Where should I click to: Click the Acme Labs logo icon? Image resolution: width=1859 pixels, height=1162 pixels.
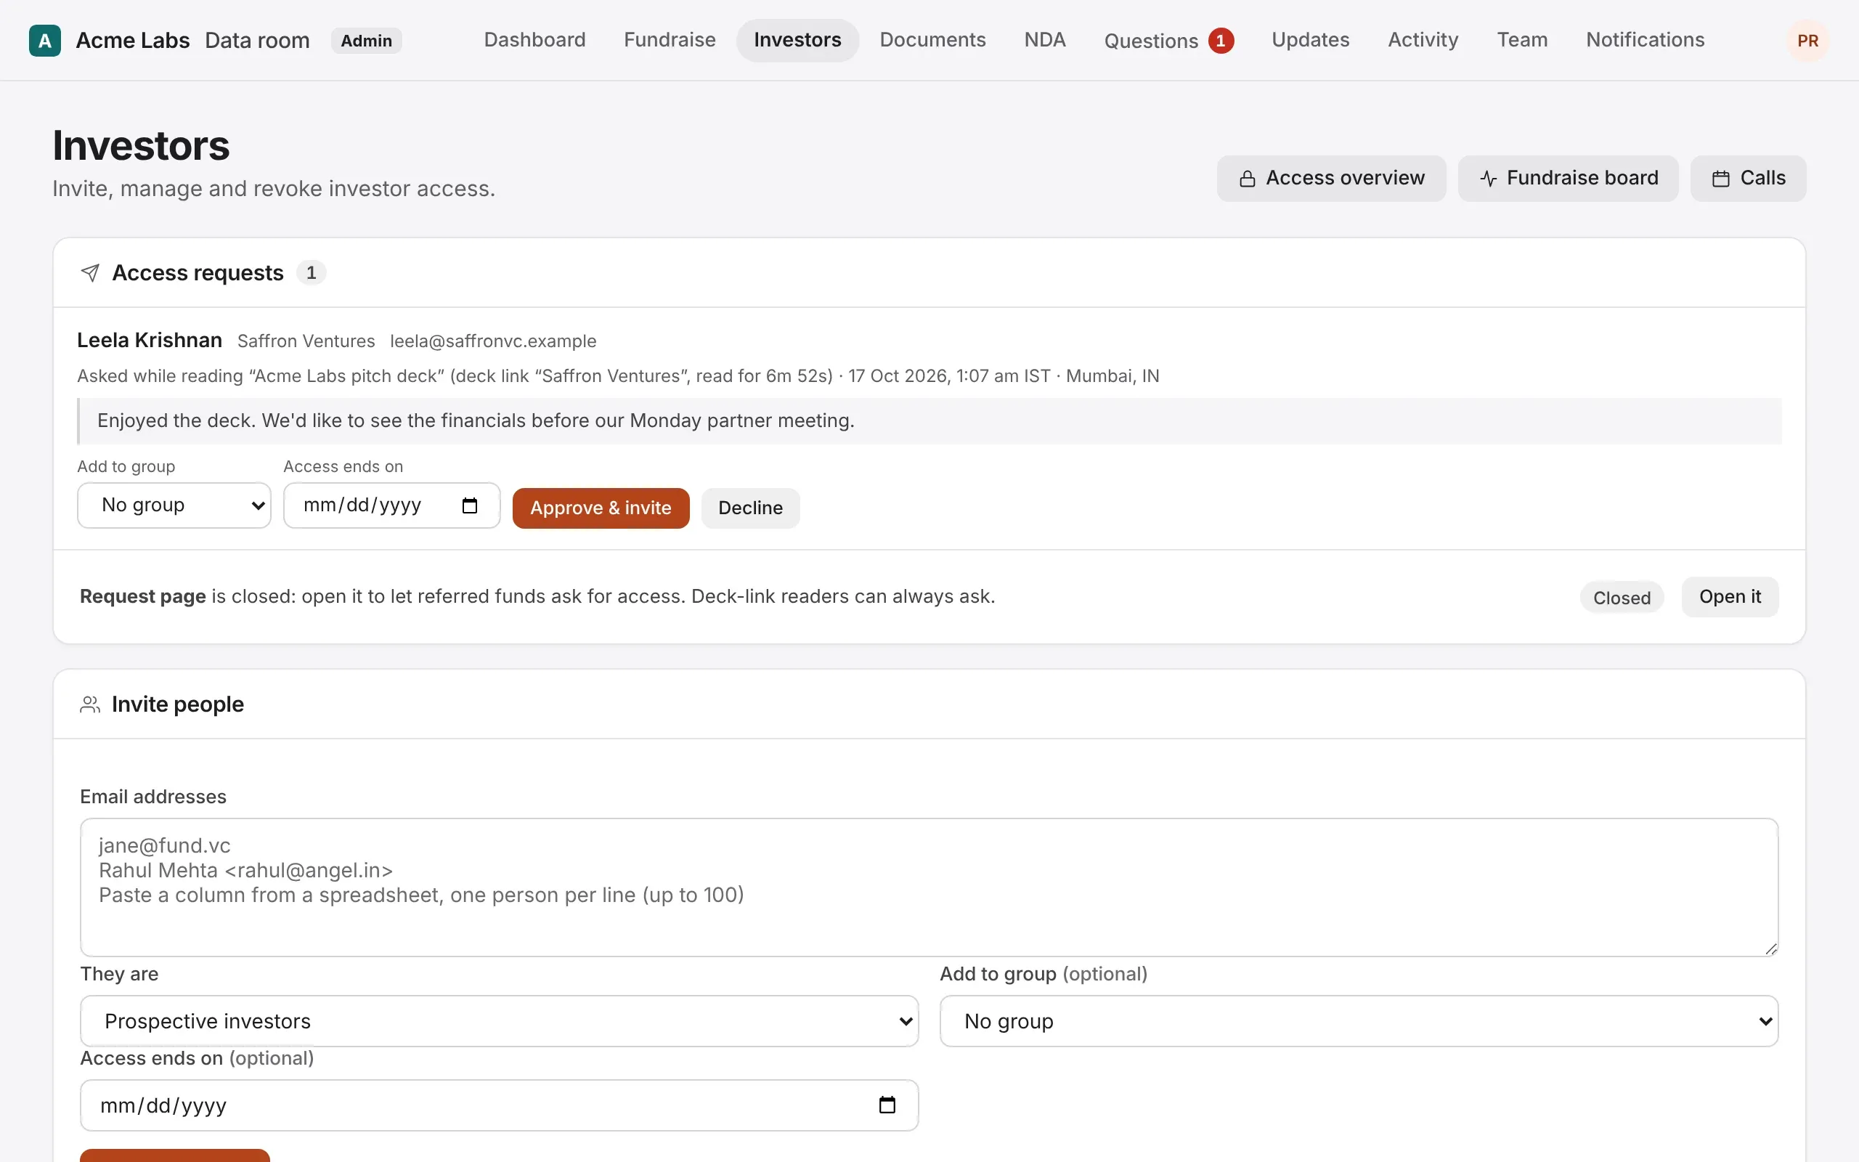44,41
